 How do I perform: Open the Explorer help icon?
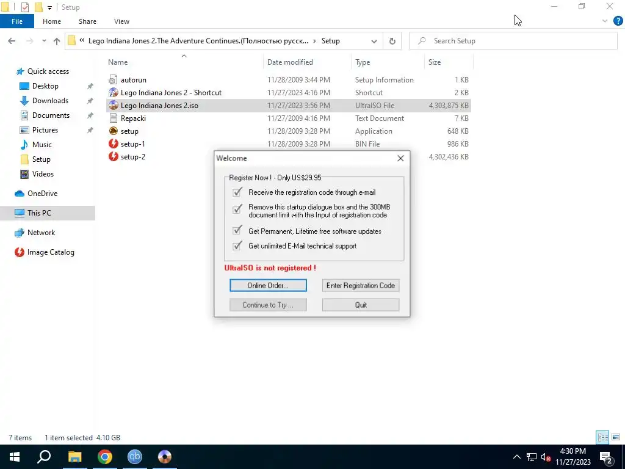618,21
